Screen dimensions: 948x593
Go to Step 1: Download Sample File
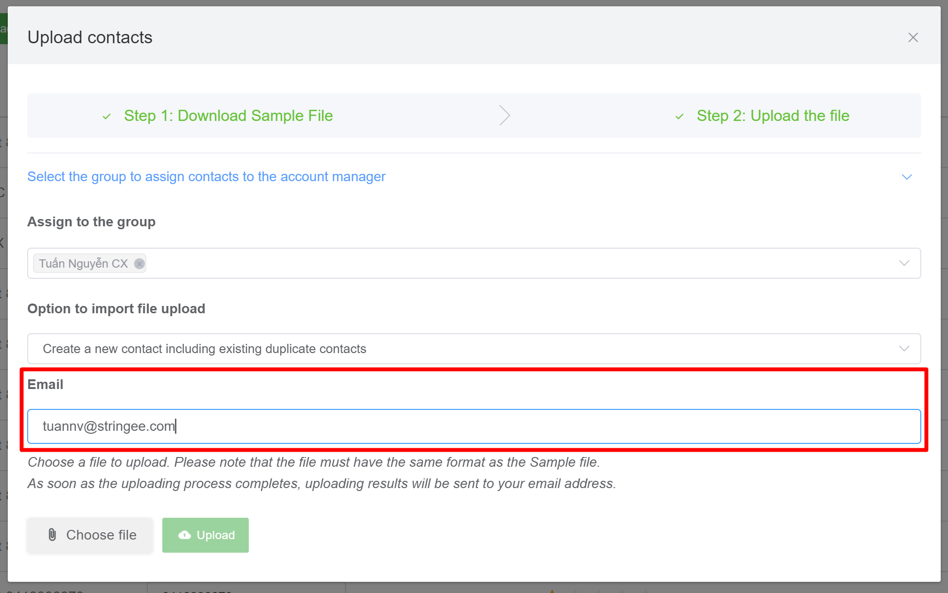coord(228,116)
